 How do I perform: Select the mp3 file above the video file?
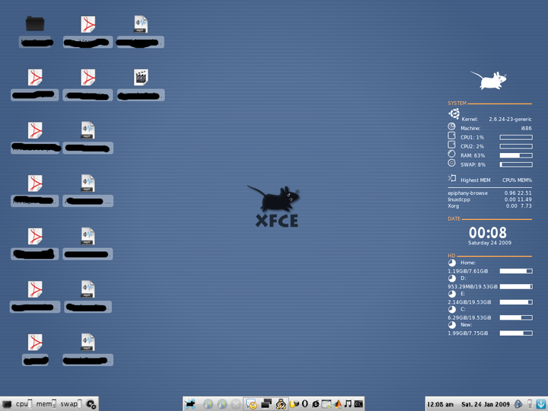[141, 24]
